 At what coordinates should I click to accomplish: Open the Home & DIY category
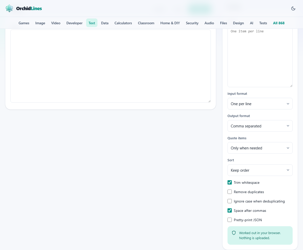click(x=170, y=23)
